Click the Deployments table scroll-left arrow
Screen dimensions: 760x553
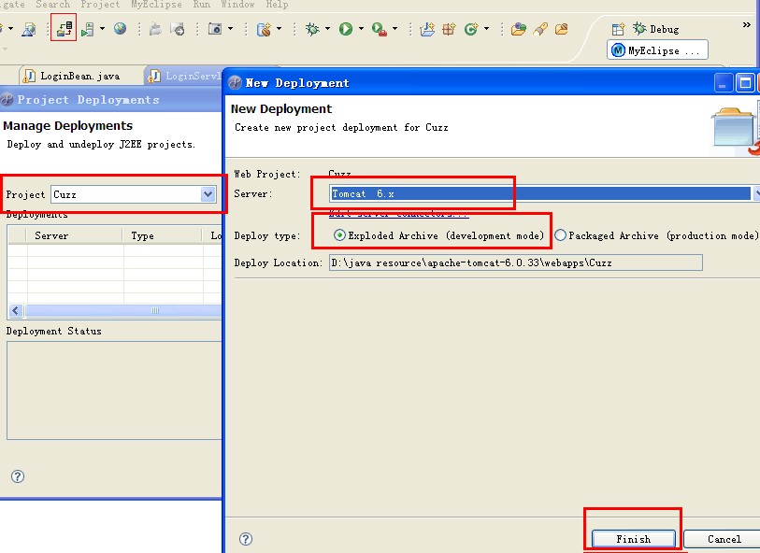[16, 310]
